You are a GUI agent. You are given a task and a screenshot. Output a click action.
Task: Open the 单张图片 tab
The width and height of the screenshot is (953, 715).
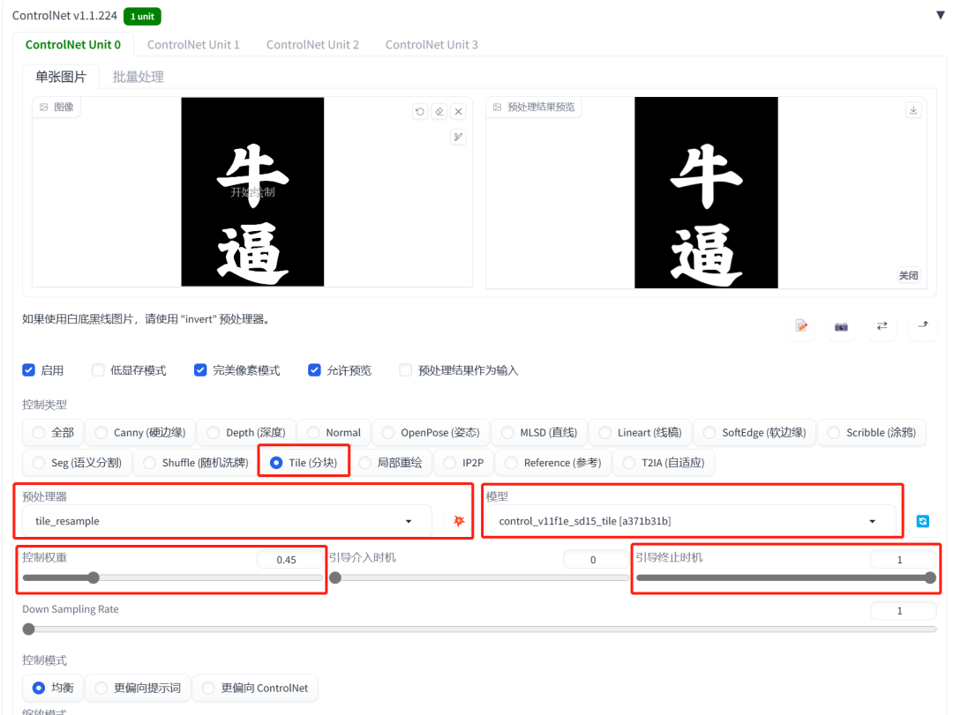(61, 77)
